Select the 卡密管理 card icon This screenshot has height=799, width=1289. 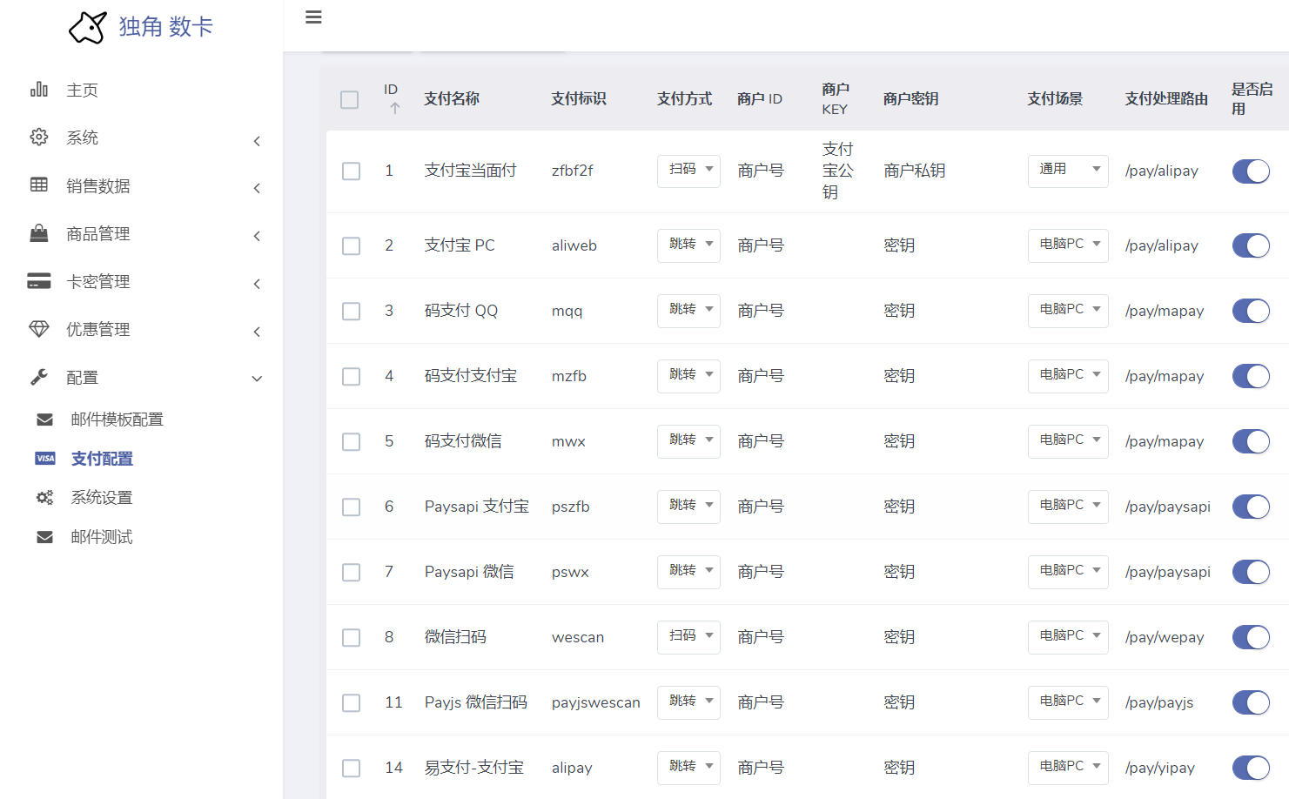click(39, 280)
